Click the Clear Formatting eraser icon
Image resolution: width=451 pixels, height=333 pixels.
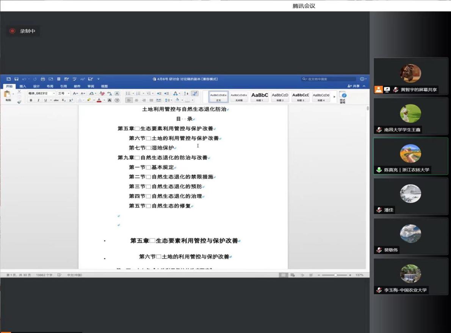[102, 93]
